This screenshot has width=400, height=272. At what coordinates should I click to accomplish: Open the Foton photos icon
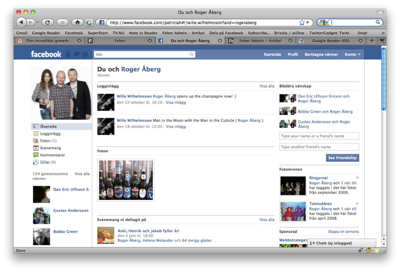click(x=37, y=141)
